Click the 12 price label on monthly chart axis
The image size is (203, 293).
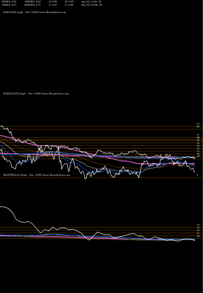tap(198, 230)
